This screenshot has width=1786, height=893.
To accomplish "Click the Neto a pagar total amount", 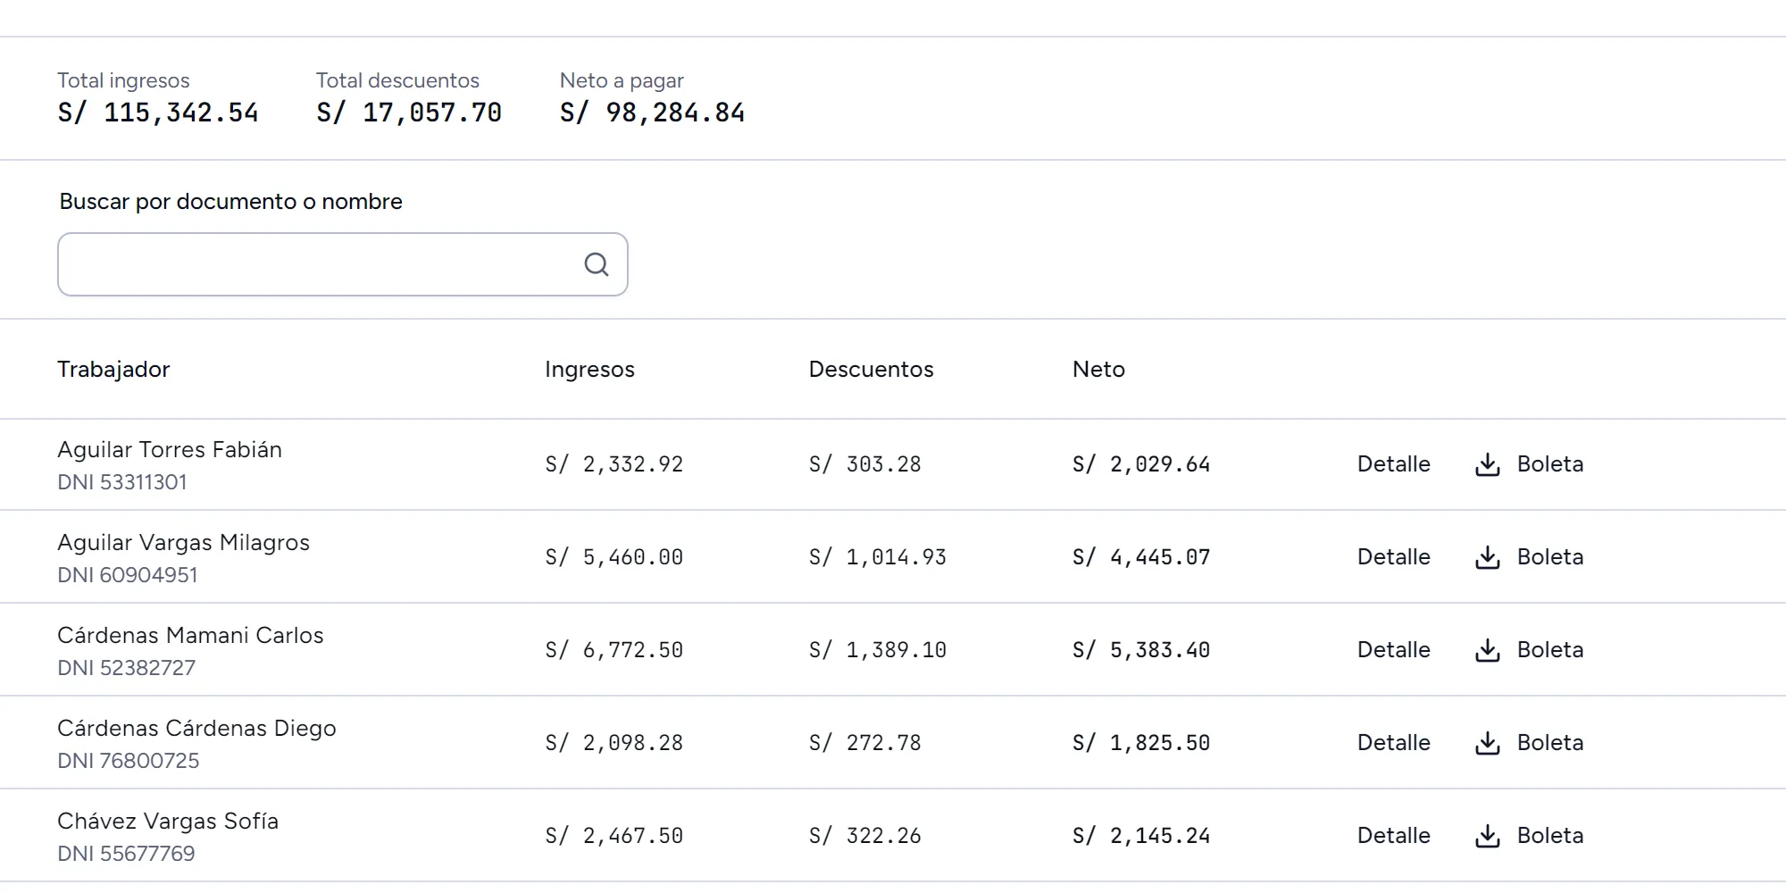I will tap(652, 113).
